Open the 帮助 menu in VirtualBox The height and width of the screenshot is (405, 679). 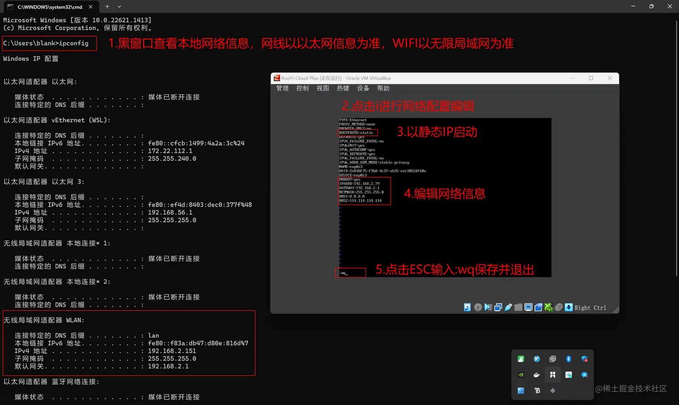click(x=384, y=88)
